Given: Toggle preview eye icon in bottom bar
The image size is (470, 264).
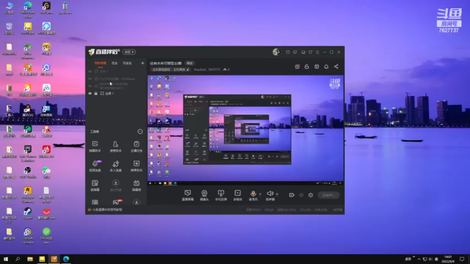Looking at the screenshot, I should (301, 195).
